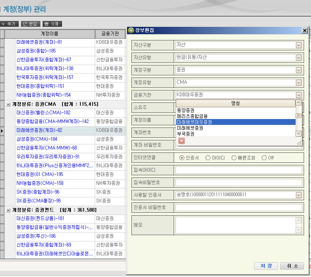Choose 미래에셋증권 from the list
The height and width of the screenshot is (277, 311).
(x=236, y=128)
